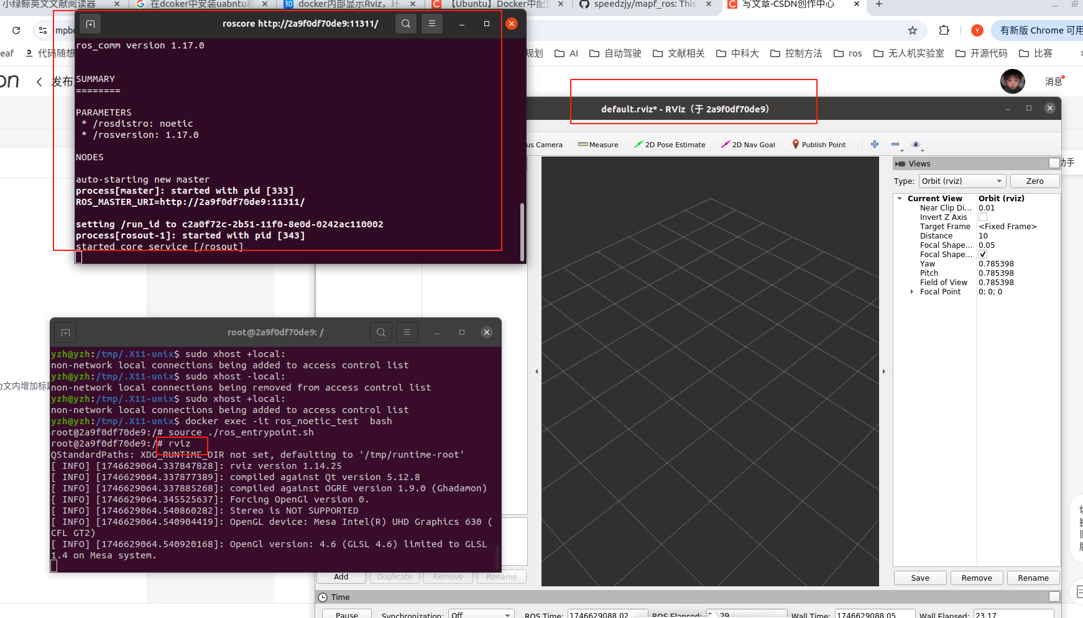Click the Views panel float checkbox button
The width and height of the screenshot is (1083, 618).
[x=1054, y=163]
